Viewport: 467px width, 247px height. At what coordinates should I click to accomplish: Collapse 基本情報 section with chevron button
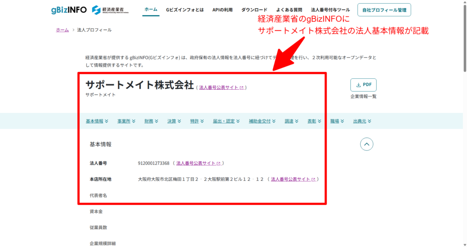click(x=367, y=144)
